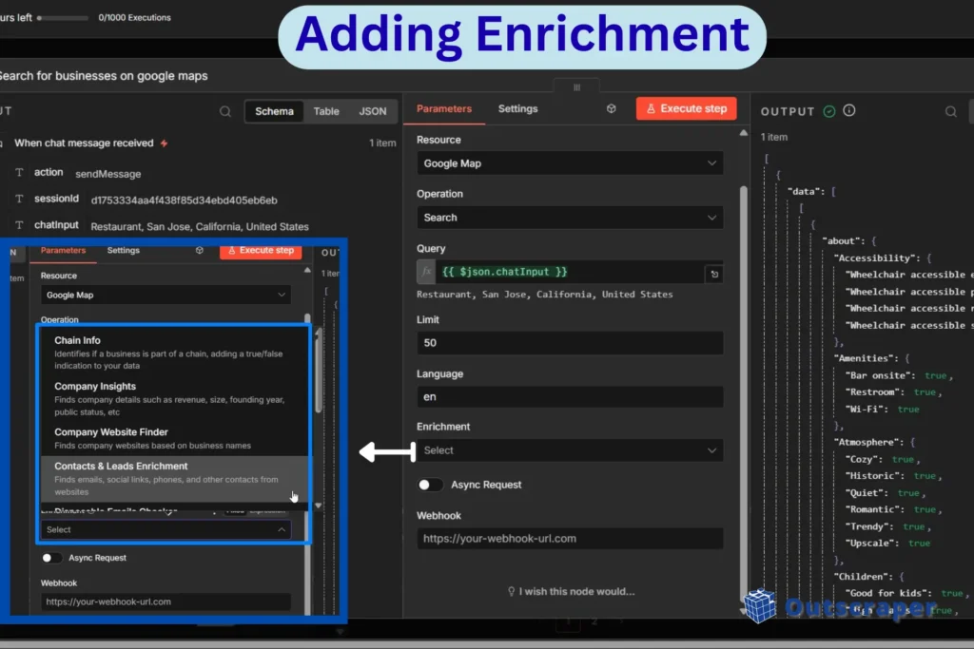974x649 pixels.
Task: Open the node documentation cube icon near Settings
Action: [x=611, y=108]
